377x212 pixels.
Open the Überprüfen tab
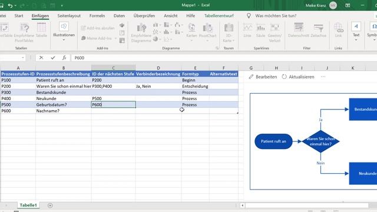[x=144, y=16]
